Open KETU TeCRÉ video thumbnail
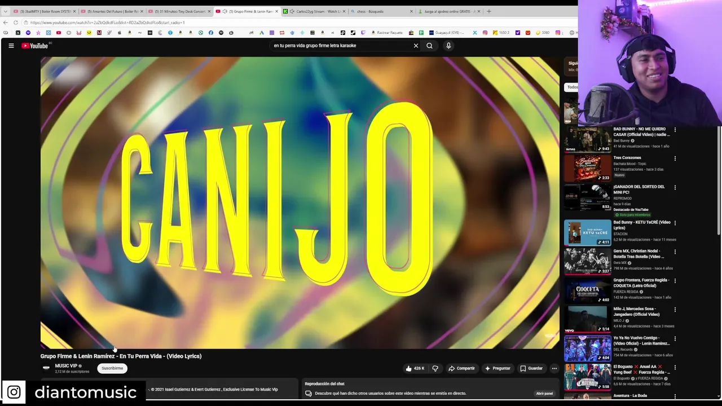Image resolution: width=722 pixels, height=406 pixels. 587,232
